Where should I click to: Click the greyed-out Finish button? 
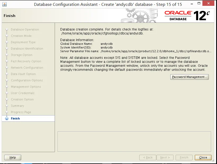pyautogui.click(x=184, y=157)
